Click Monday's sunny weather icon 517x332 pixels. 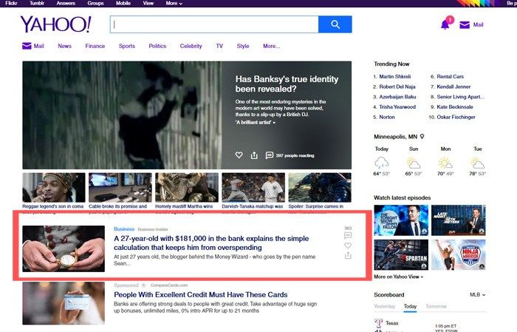tap(445, 163)
